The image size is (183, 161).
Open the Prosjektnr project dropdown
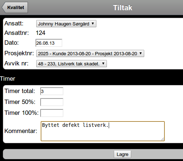(x=90, y=53)
